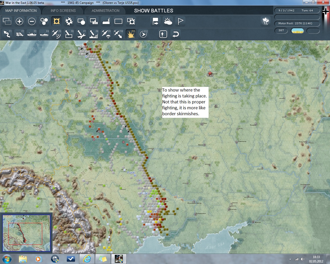Select naval transport mode (F3)
330x264 pixels.
click(x=32, y=34)
